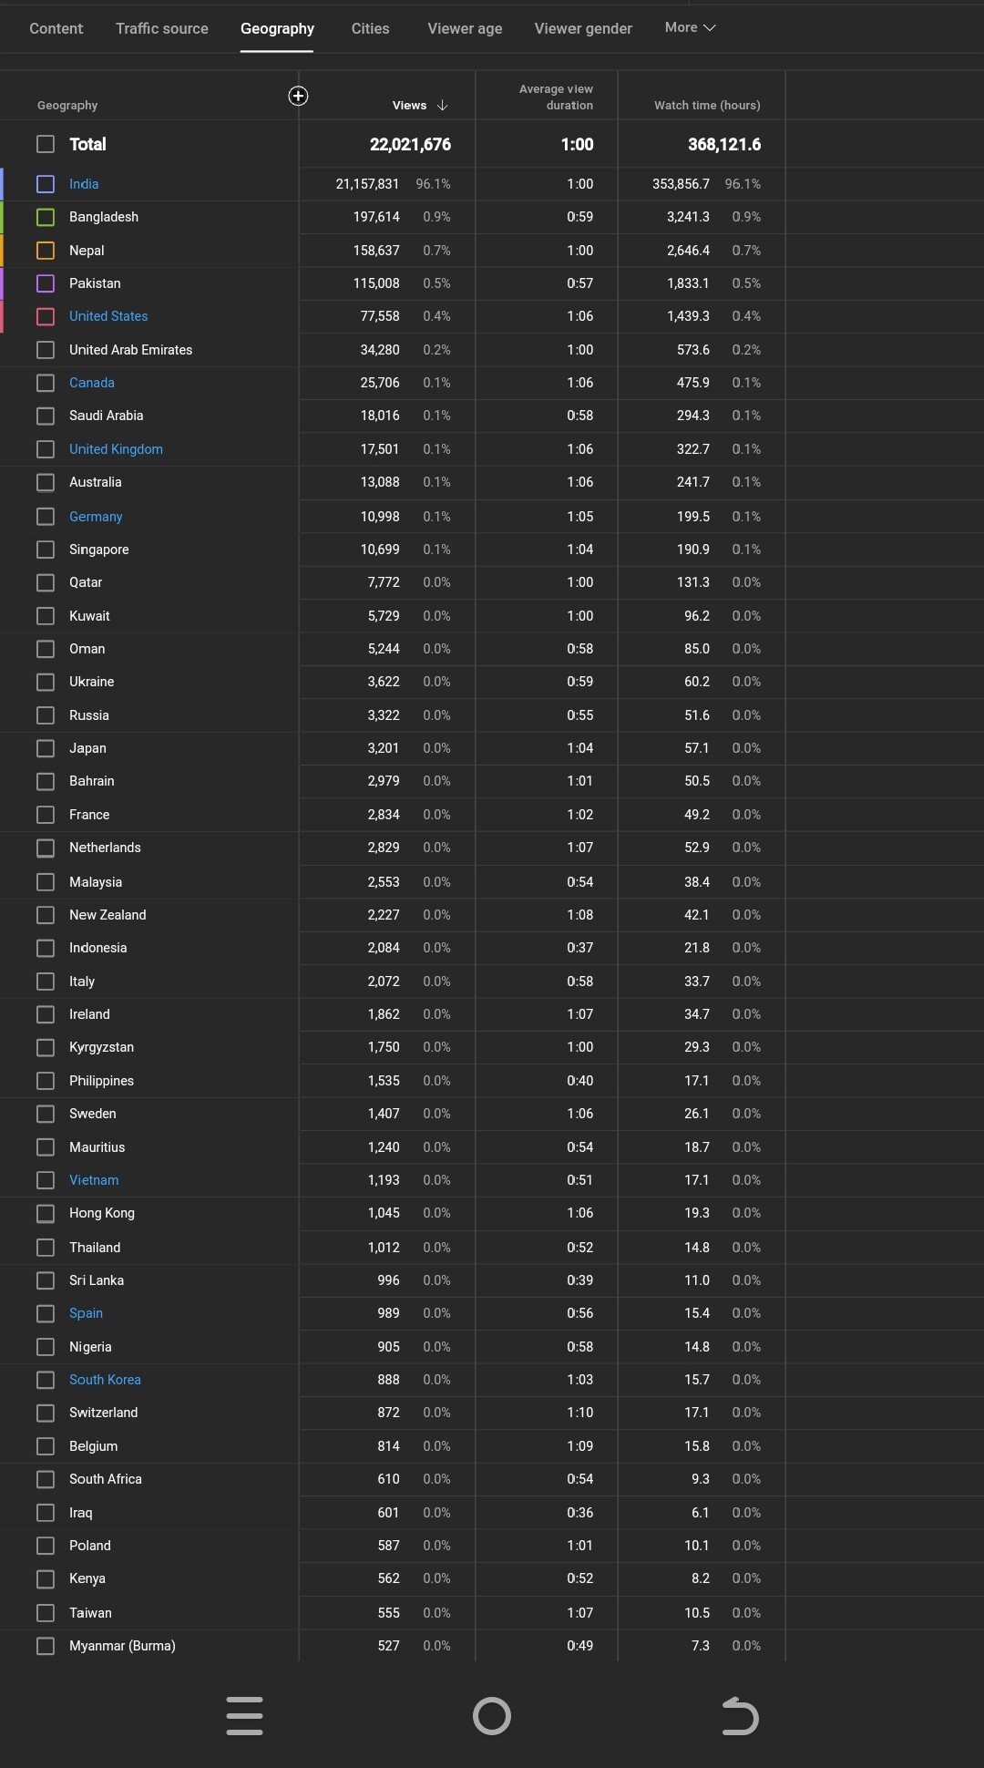Tap the Android recent apps menu icon
Image resolution: width=984 pixels, height=1768 pixels.
pyautogui.click(x=244, y=1716)
